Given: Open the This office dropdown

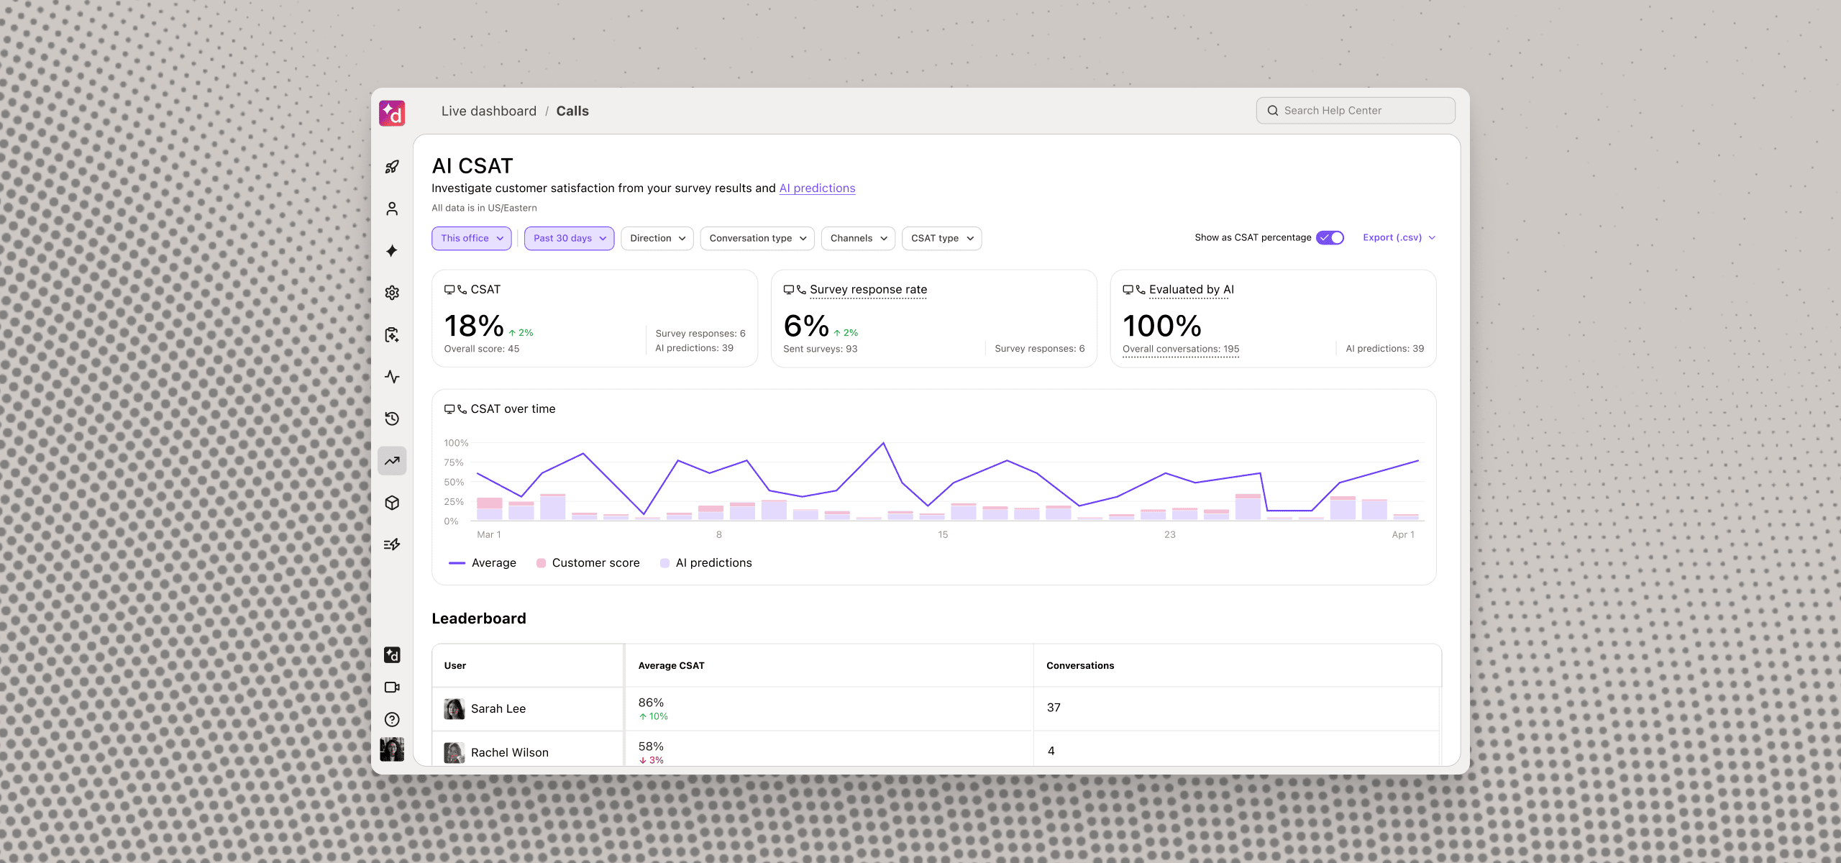Looking at the screenshot, I should pos(472,239).
